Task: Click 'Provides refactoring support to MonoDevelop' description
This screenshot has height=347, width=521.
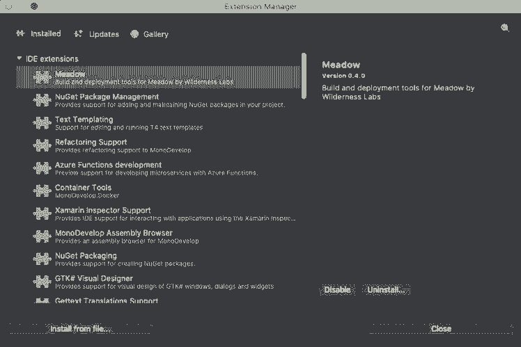Action: pos(123,150)
